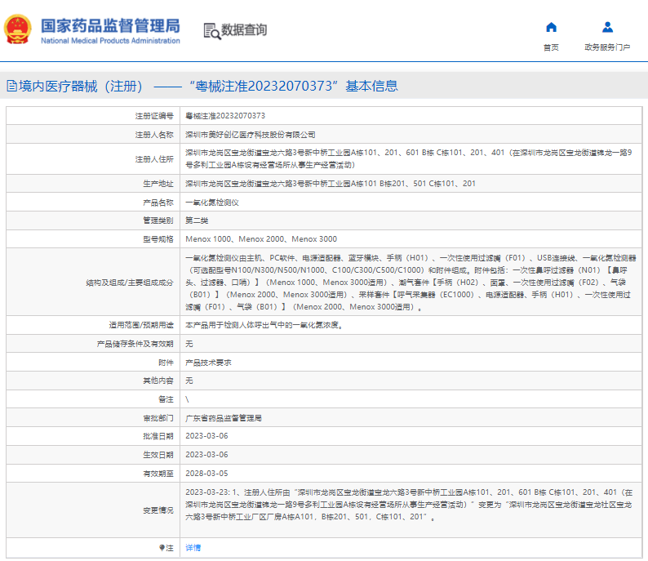648x561 pixels.
Task: Open the 数据查询 search icon
Action: point(212,31)
